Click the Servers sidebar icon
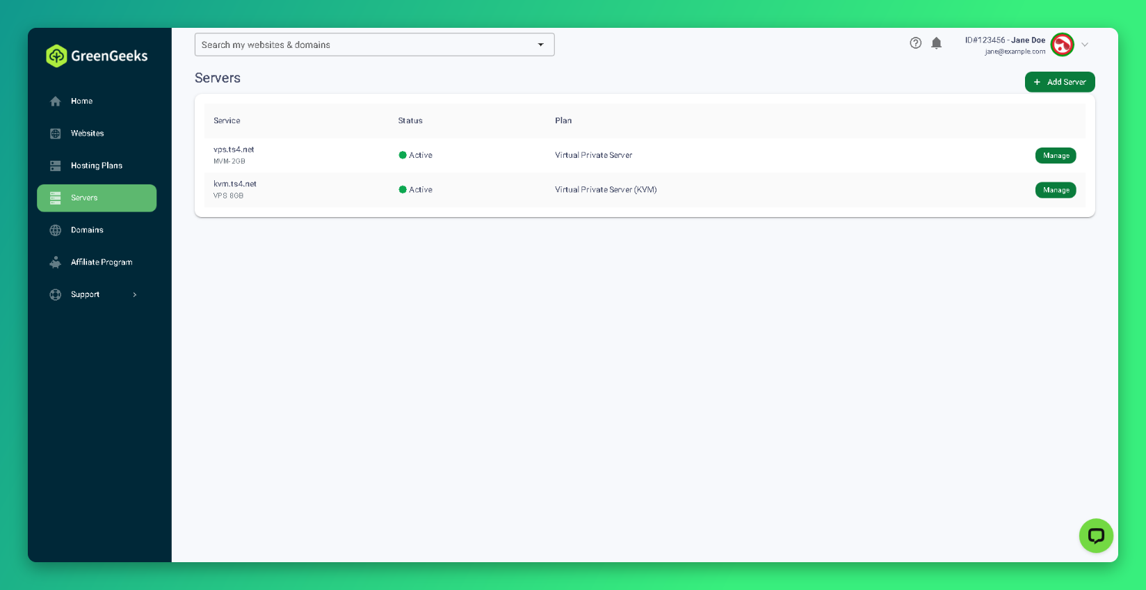Screen dimensions: 1146x590 [56, 198]
